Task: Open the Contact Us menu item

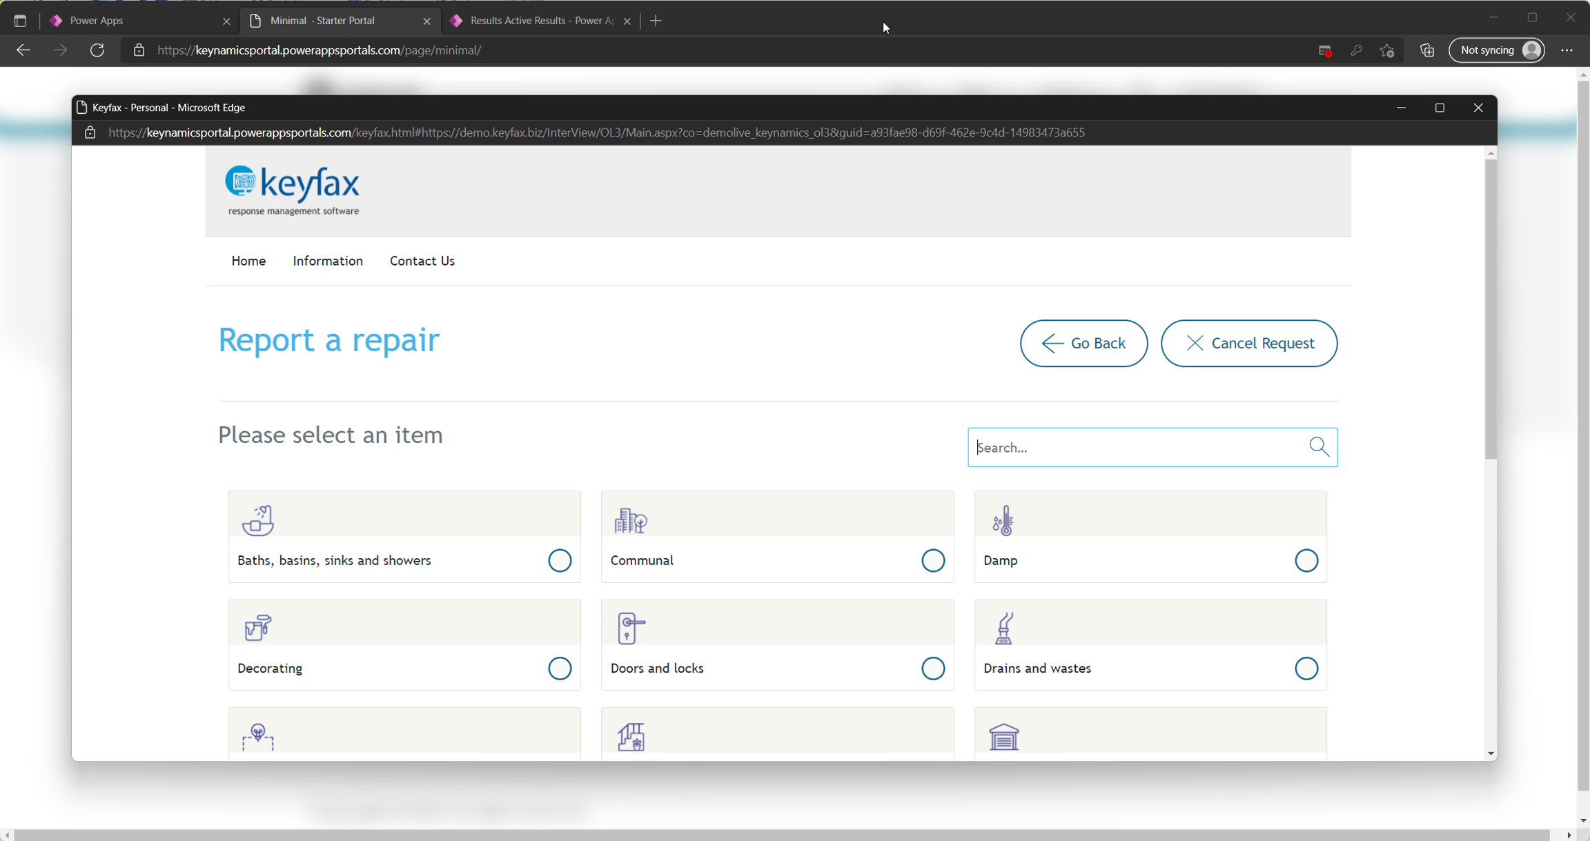Action: [422, 261]
